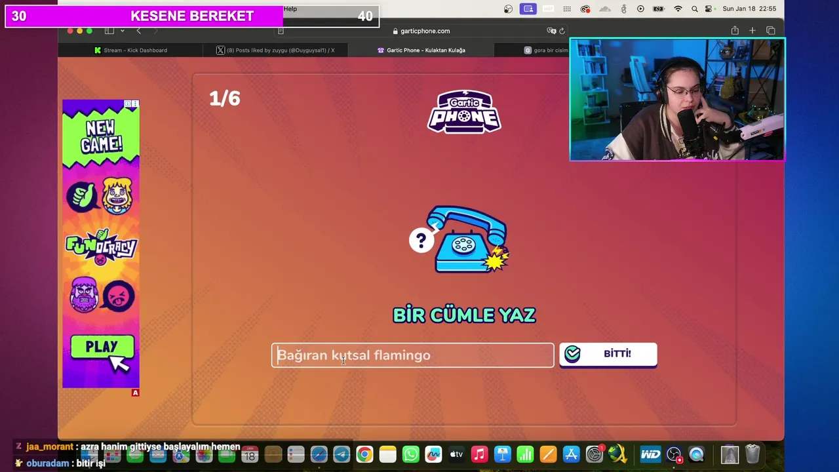Image resolution: width=839 pixels, height=472 pixels.
Task: Select the Gartic Phone - Kulaktan Kulağa tab
Action: click(x=421, y=50)
